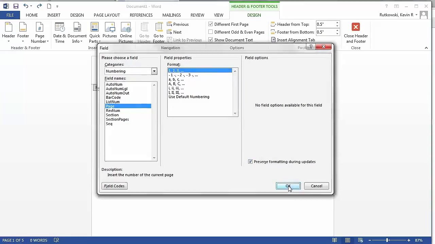435x244 pixels.
Task: Click Close Header and Footer red X
Action: click(x=356, y=27)
